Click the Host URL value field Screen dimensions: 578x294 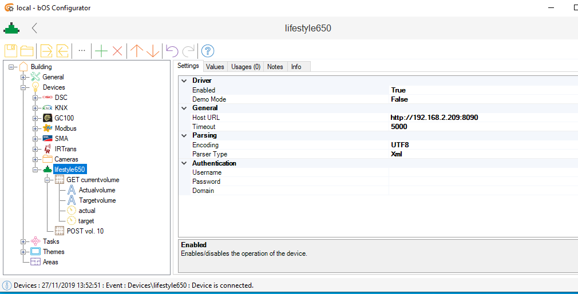[435, 118]
